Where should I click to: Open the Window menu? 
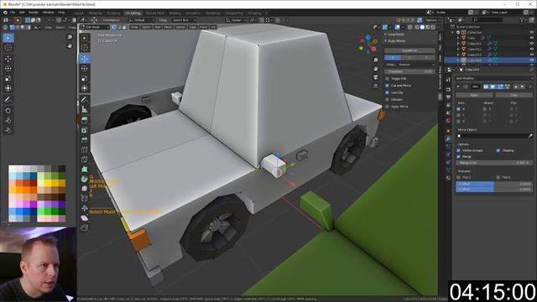tap(49, 13)
